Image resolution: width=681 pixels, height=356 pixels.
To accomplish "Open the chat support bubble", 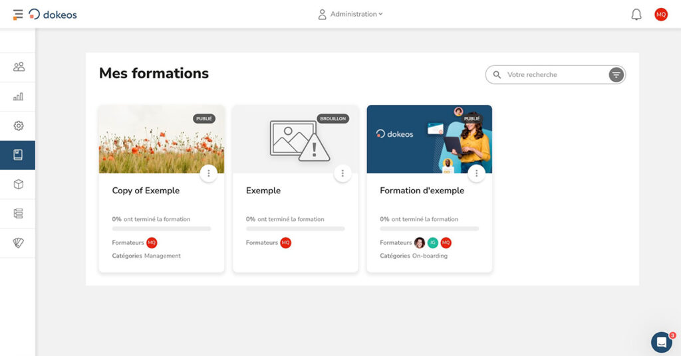I will coord(661,342).
